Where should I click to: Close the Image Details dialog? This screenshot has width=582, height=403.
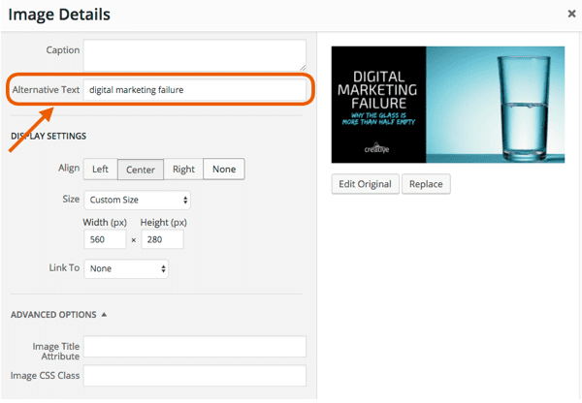pyautogui.click(x=571, y=15)
